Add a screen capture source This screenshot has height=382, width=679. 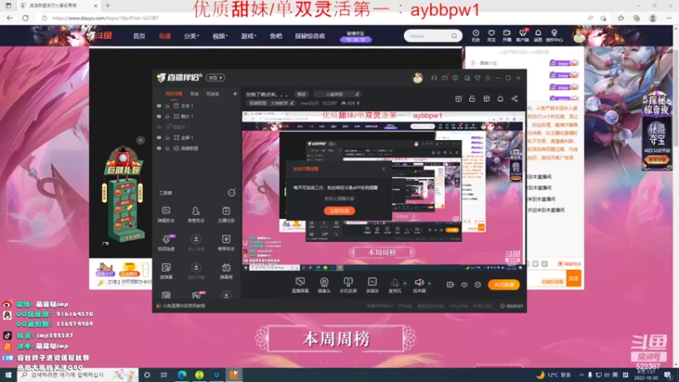pos(300,285)
